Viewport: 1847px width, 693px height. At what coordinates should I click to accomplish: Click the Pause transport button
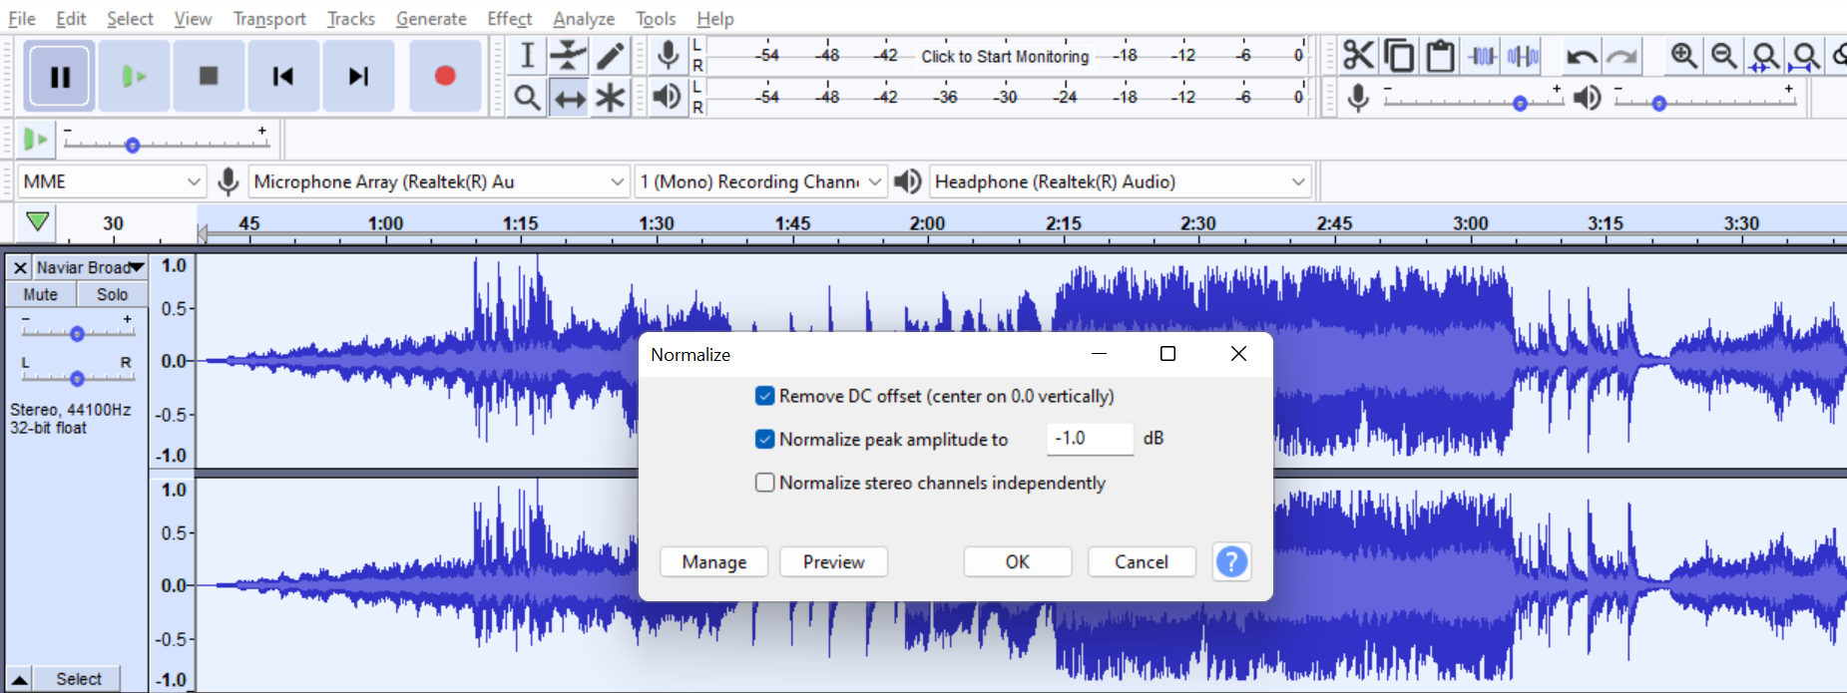click(60, 76)
